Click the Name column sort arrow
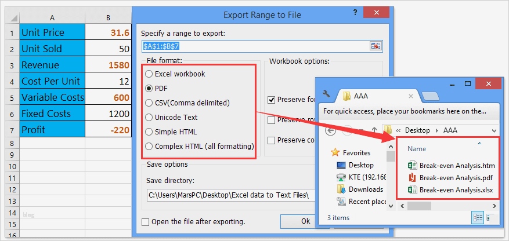The image size is (509, 241). tap(478, 143)
